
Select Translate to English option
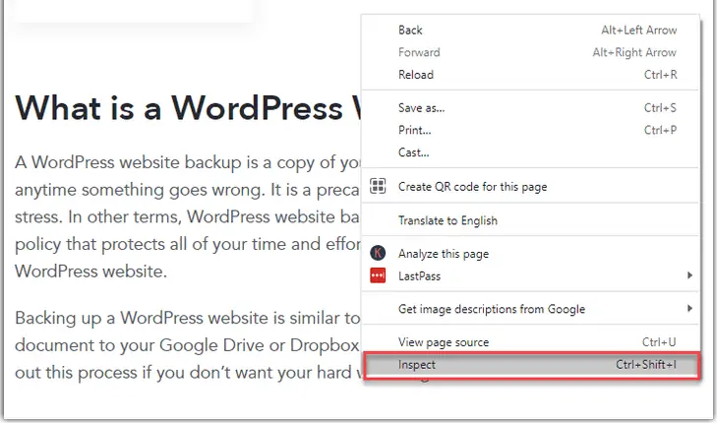[530, 220]
